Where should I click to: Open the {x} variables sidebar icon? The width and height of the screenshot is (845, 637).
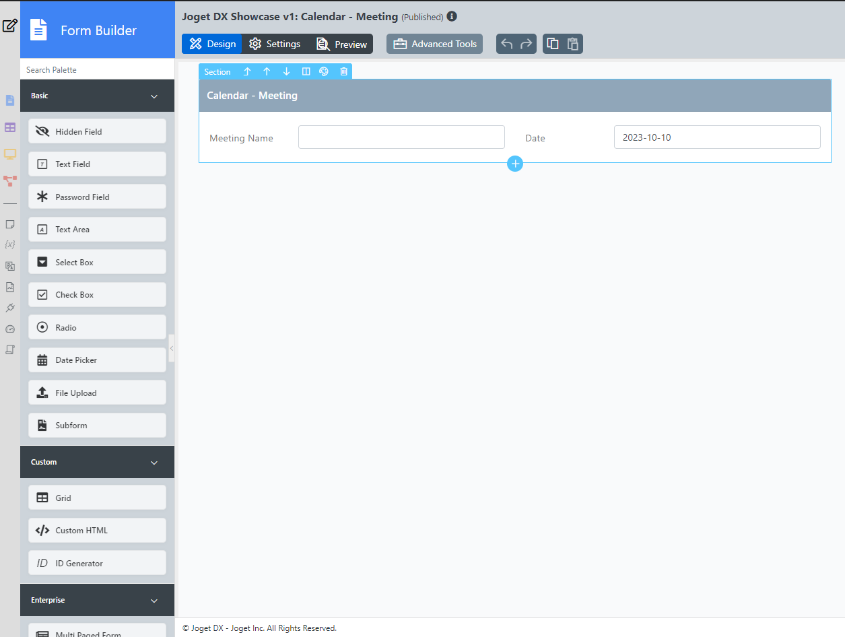pyautogui.click(x=10, y=244)
